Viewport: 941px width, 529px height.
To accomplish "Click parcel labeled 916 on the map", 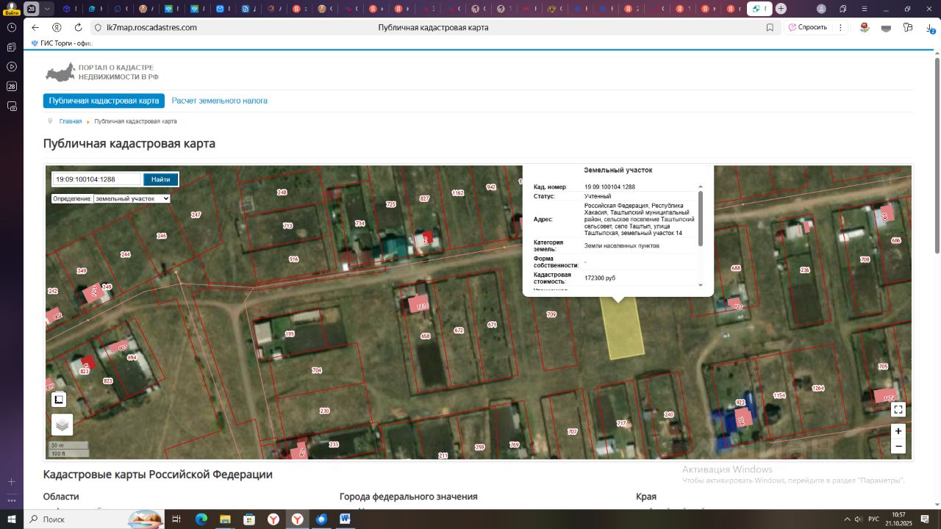I will pyautogui.click(x=294, y=259).
